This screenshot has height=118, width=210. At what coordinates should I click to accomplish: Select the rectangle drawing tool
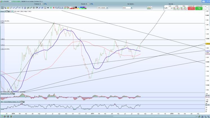coord(59,8)
